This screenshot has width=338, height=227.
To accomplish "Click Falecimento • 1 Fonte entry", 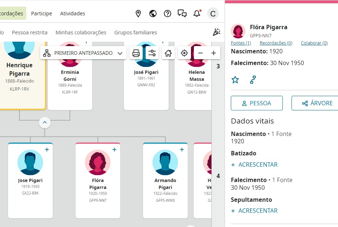I will coord(262,180).
